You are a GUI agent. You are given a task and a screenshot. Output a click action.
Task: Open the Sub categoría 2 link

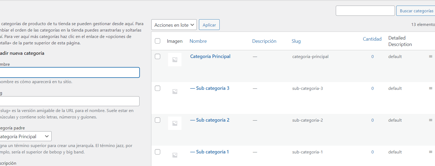pyautogui.click(x=210, y=120)
